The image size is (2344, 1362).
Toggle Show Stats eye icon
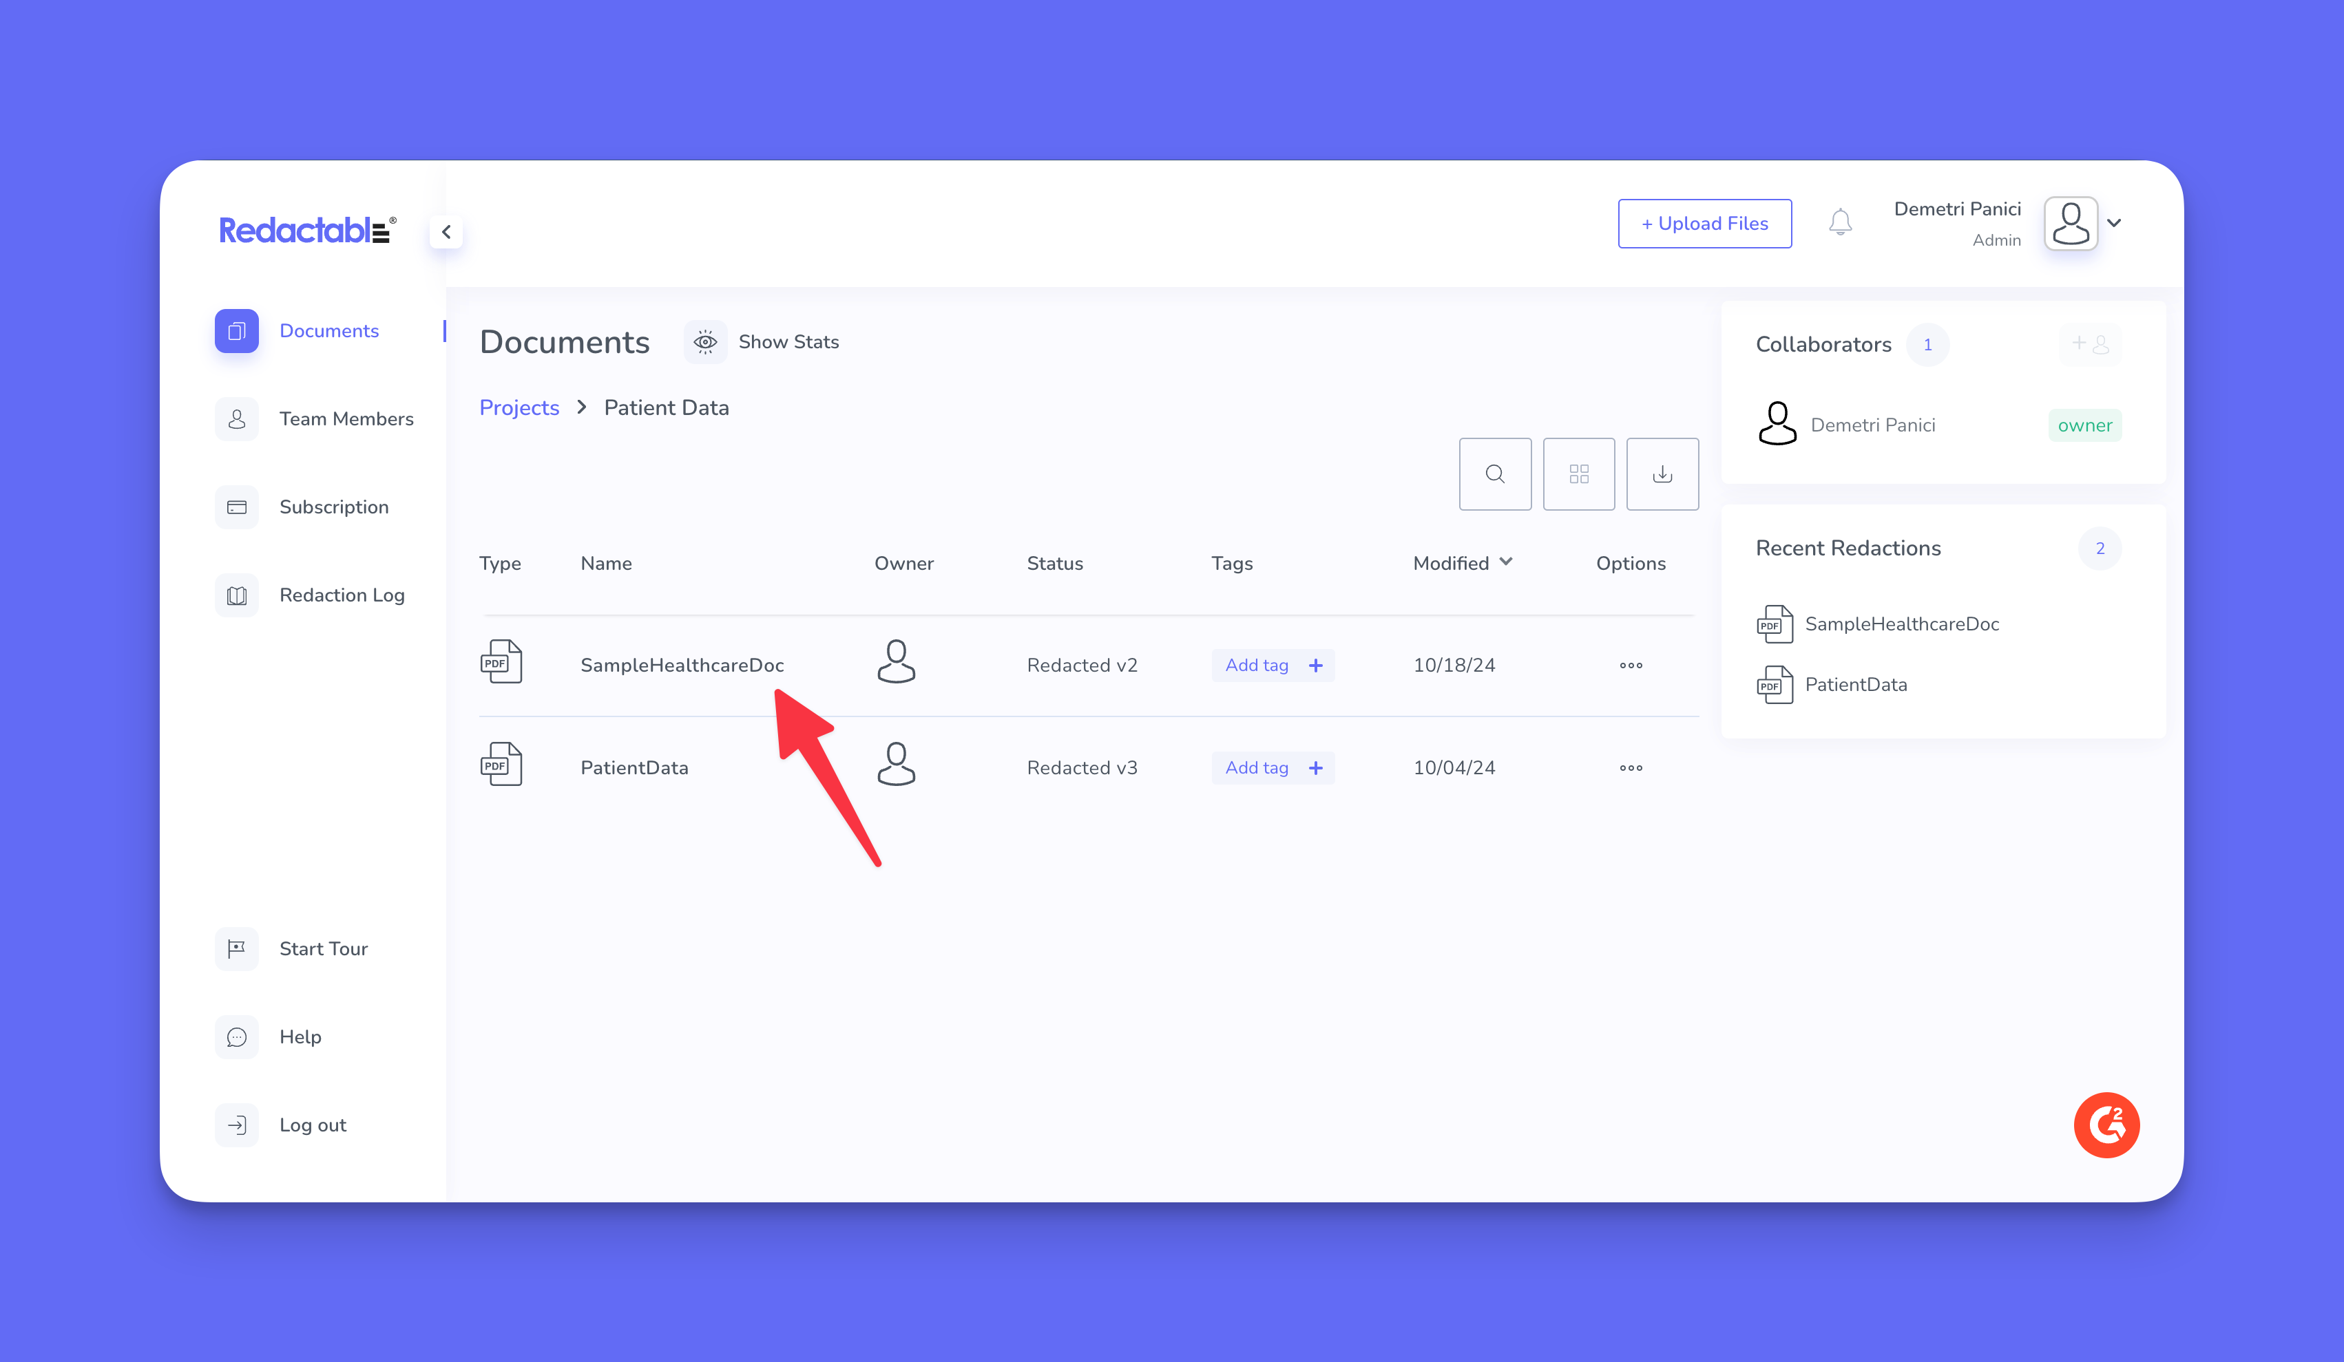tap(705, 342)
